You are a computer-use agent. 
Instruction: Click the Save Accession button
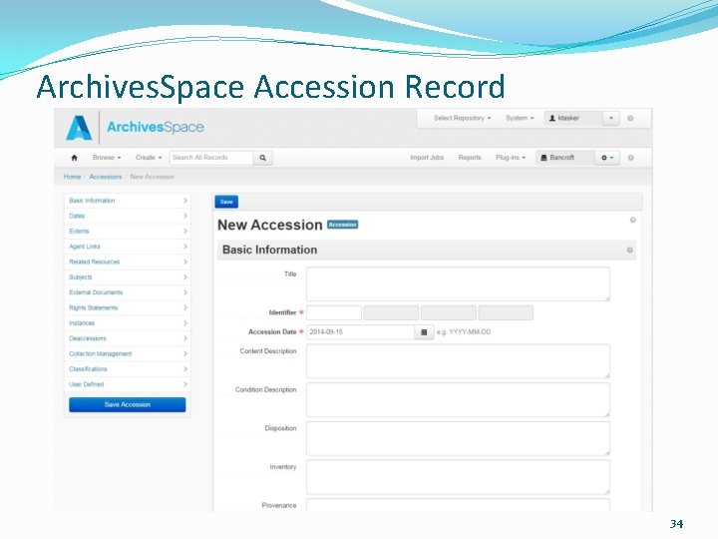pyautogui.click(x=128, y=404)
